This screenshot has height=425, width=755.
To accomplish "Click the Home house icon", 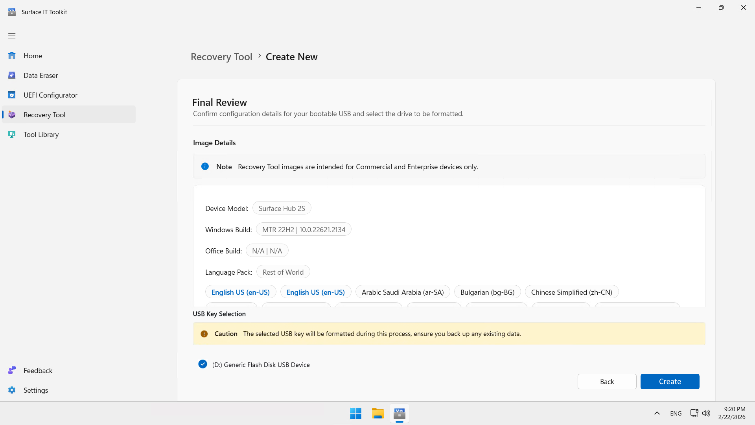I will (x=12, y=56).
